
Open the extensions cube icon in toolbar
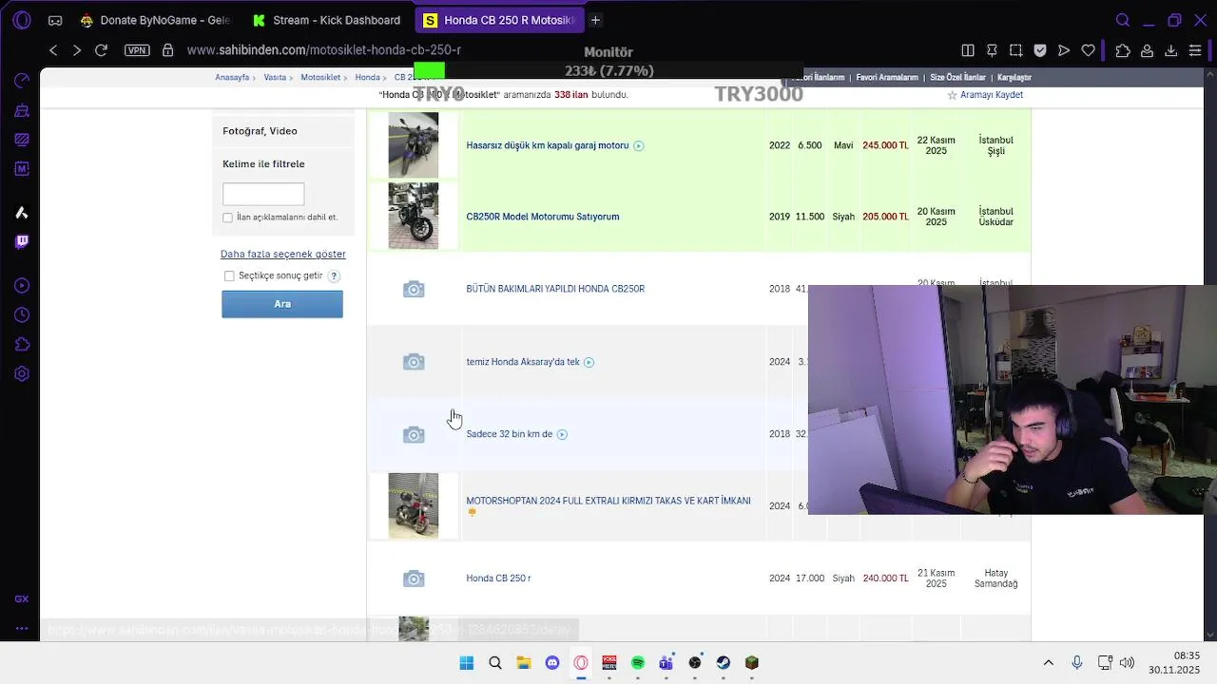click(1123, 50)
